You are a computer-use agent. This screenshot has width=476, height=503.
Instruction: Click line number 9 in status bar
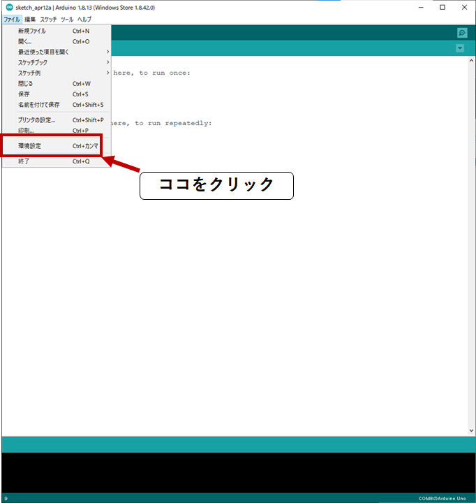[6, 498]
